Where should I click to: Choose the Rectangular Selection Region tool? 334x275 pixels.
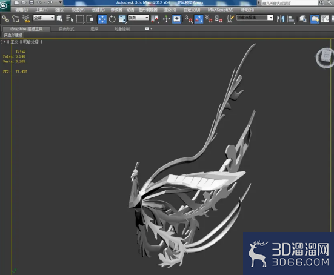coord(80,19)
